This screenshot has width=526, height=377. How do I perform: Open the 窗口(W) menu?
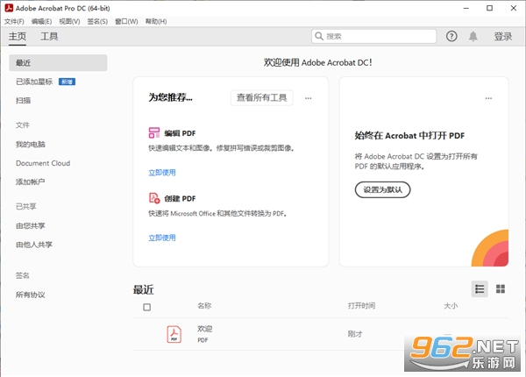tap(126, 21)
